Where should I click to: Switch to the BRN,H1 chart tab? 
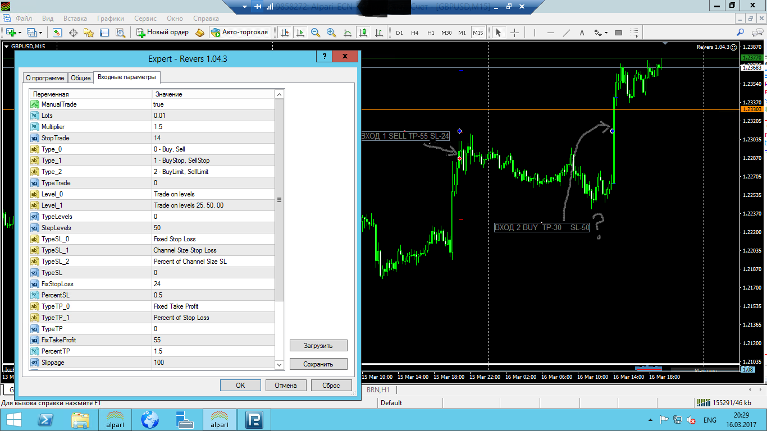(x=378, y=389)
